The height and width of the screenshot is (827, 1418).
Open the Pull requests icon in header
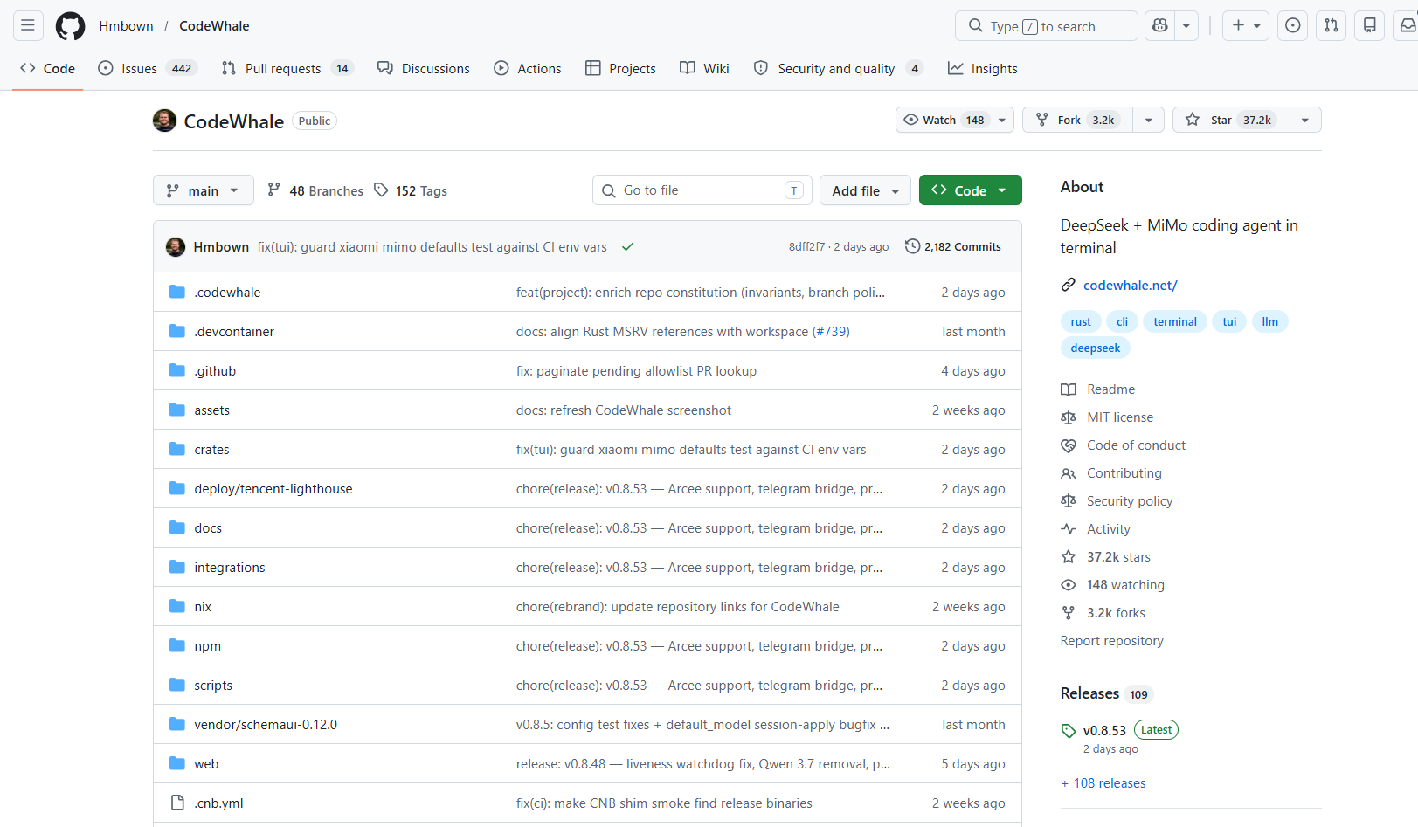1332,26
